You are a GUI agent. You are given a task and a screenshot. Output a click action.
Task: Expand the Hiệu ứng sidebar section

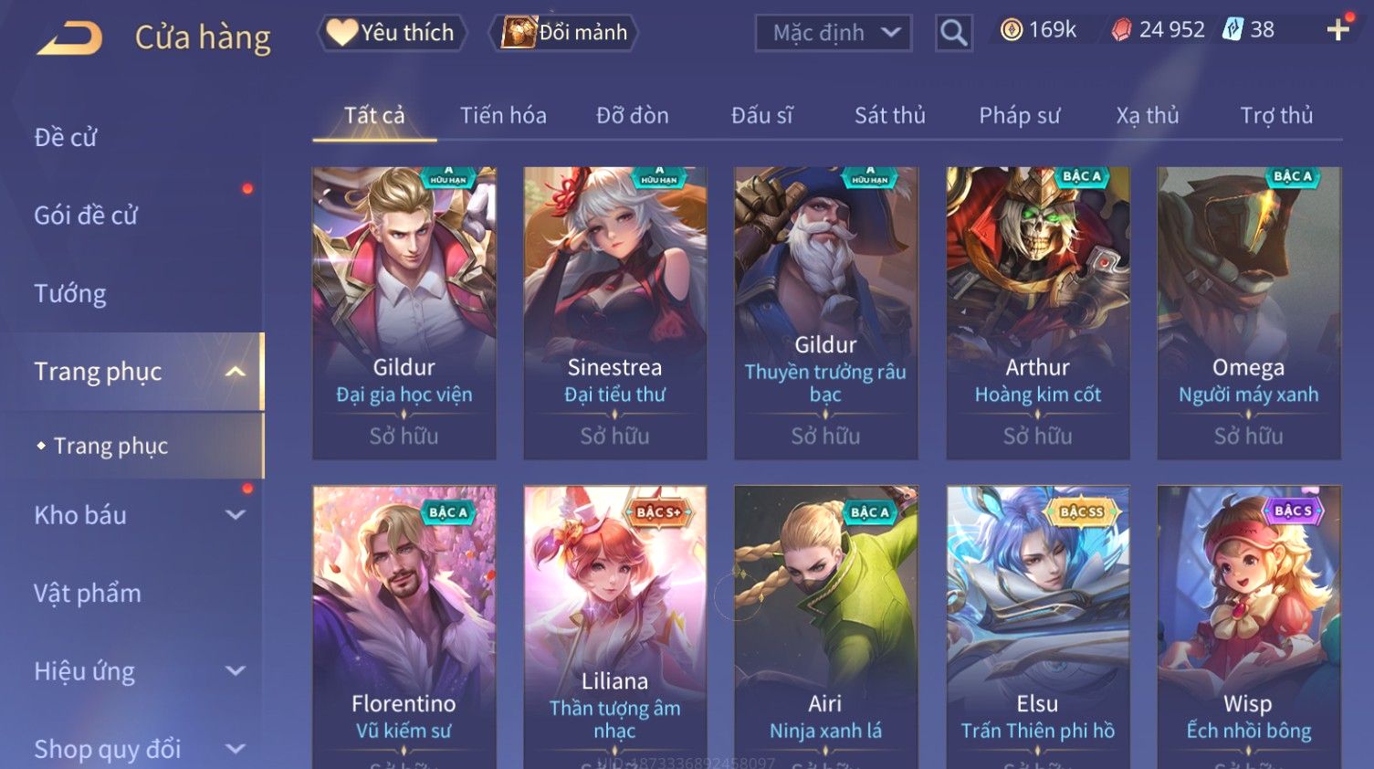tap(236, 671)
